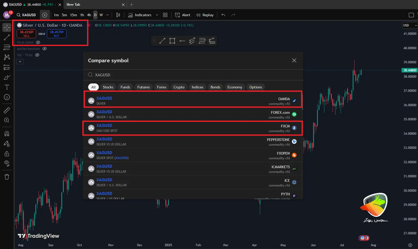Select the ruler Measure tool
This screenshot has width=418, height=249.
pyautogui.click(x=7, y=110)
